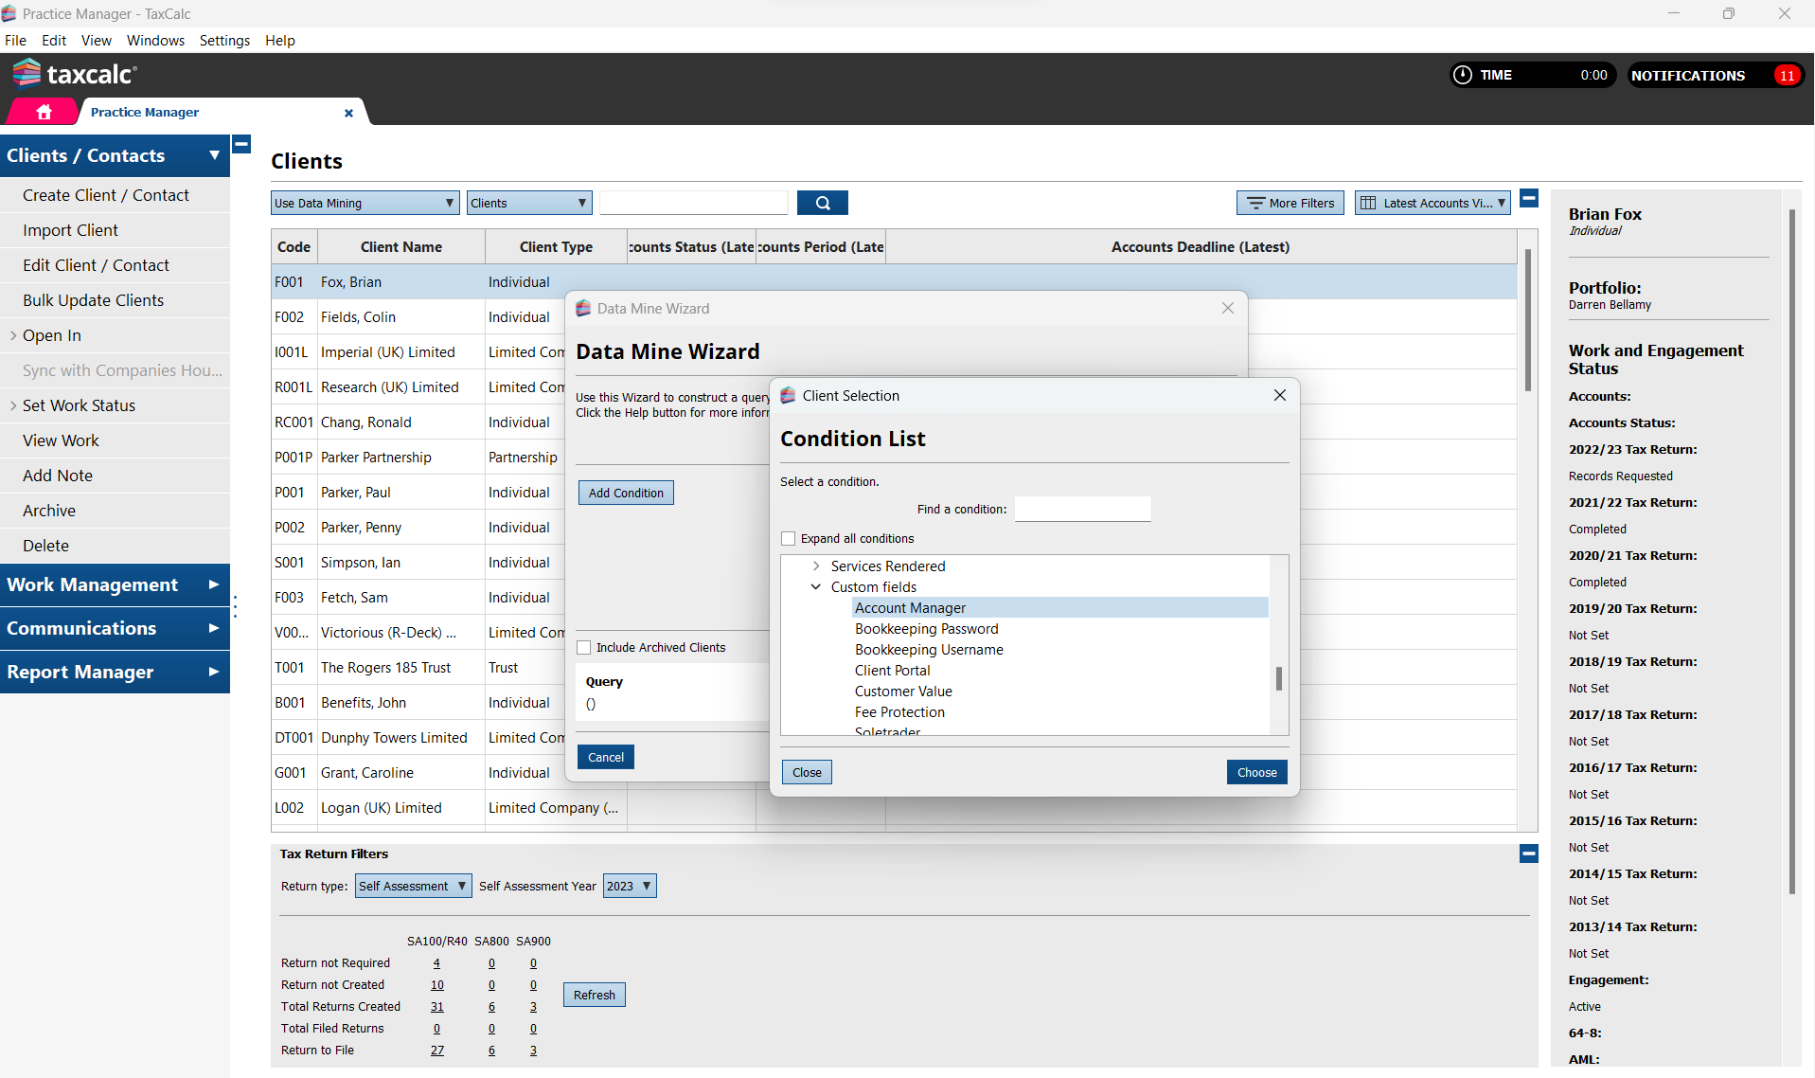
Task: Click the Refresh button
Action: [x=594, y=996]
